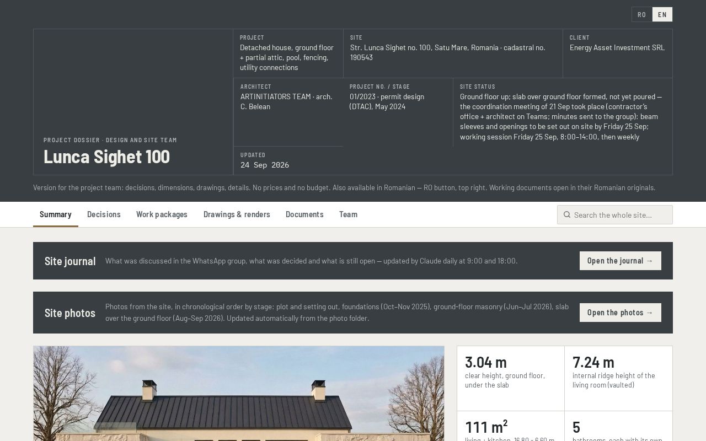Viewport: 706px width, 441px height.
Task: Switch language to RO
Action: [x=641, y=14]
